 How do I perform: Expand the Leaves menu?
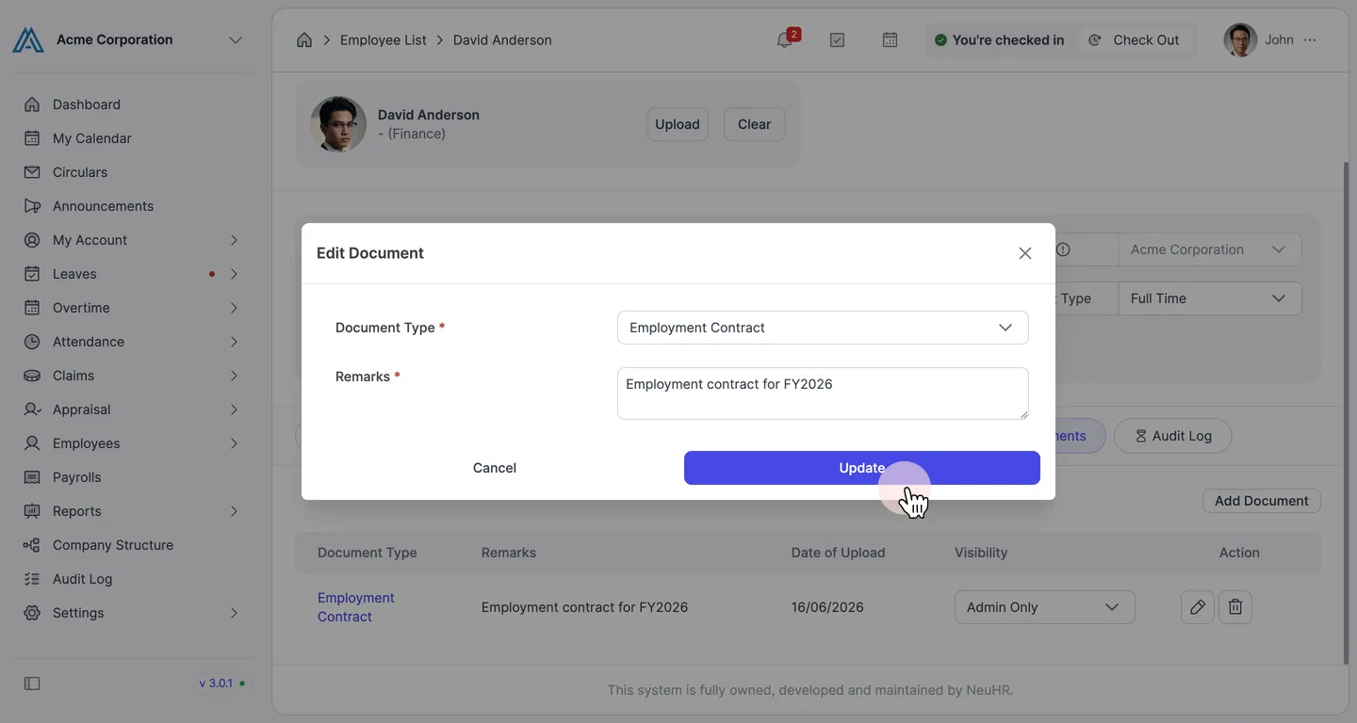[x=132, y=274]
